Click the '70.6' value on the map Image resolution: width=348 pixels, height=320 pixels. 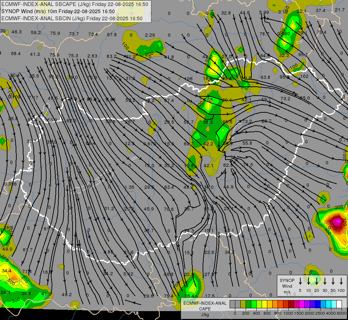169,209
